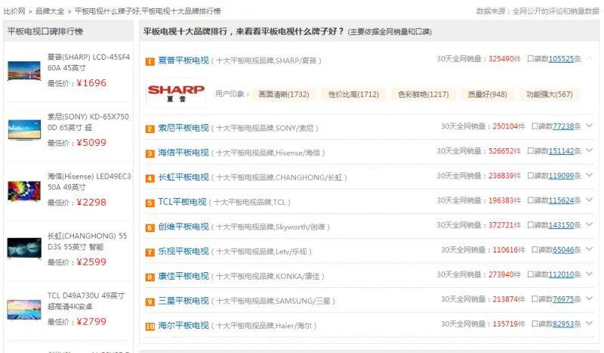This screenshot has width=604, height=353.
Task: Select the 质量好(948) impression tag
Action: pyautogui.click(x=487, y=94)
